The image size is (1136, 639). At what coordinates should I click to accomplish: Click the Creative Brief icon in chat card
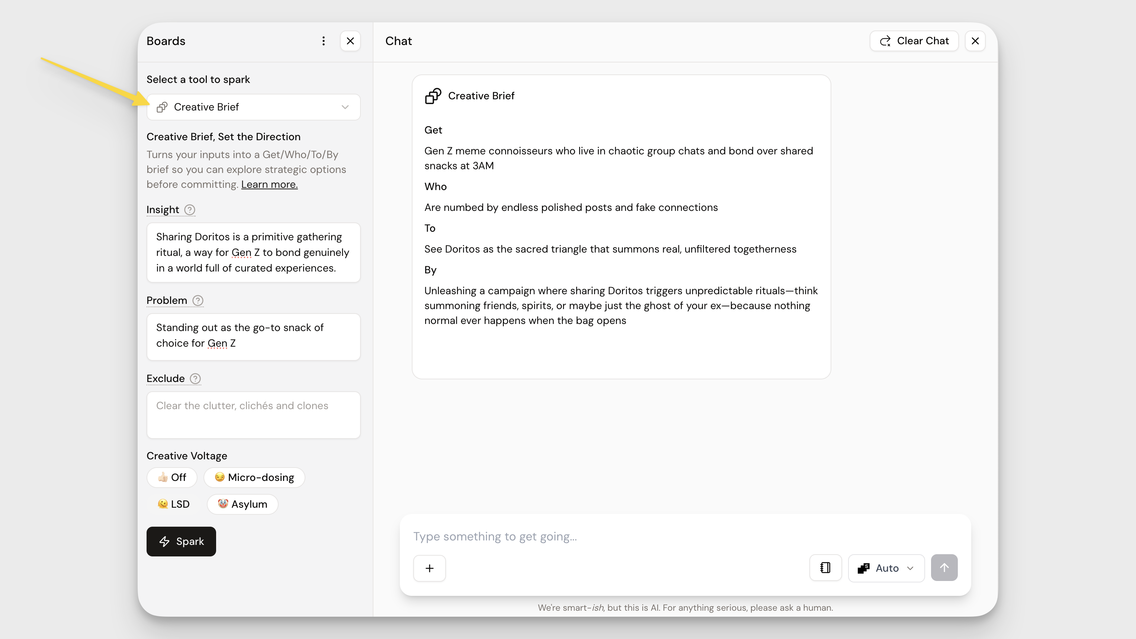pyautogui.click(x=433, y=96)
